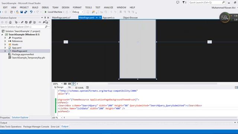Open the DEBUG menu
238x134 pixels.
coord(45,7)
